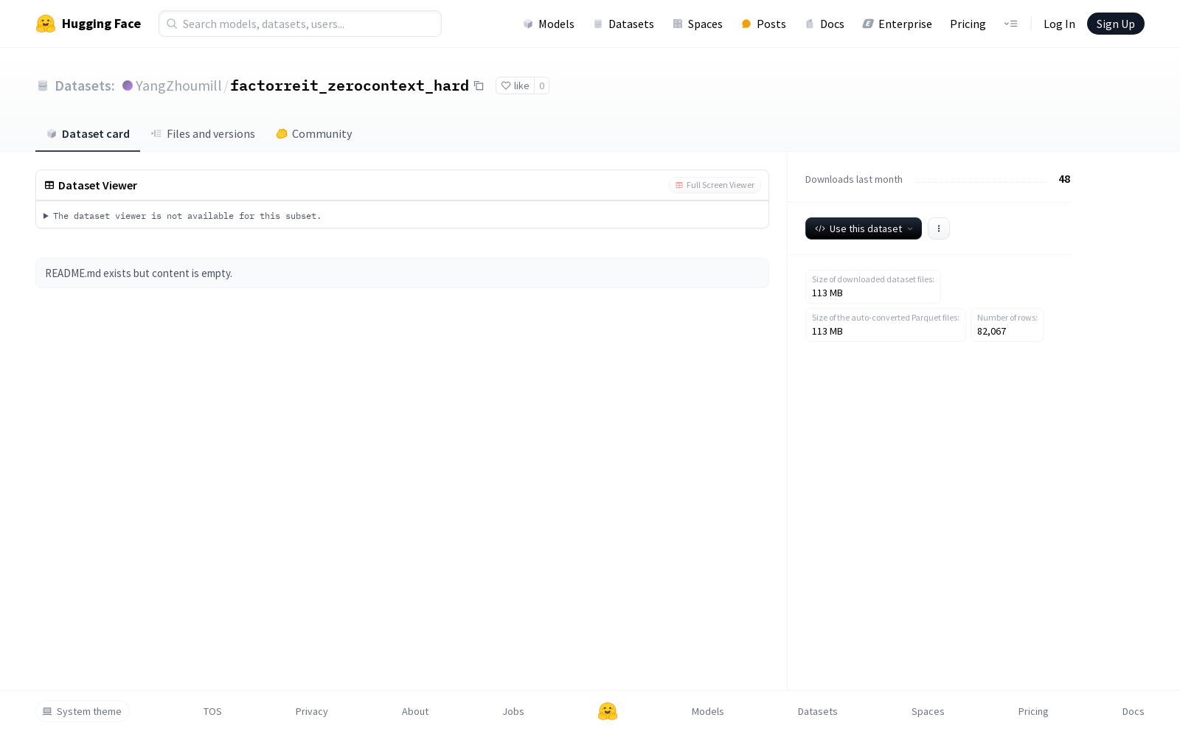Click the Datasets stack icon beside title
The image size is (1180, 737).
(x=43, y=85)
